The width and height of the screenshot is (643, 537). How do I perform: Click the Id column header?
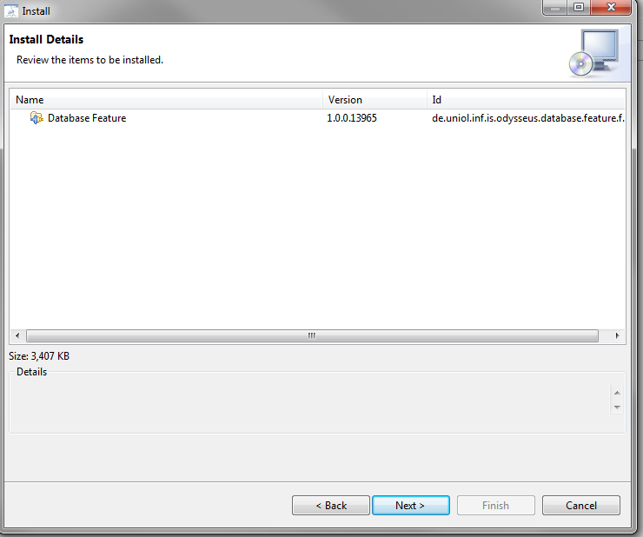pos(526,100)
